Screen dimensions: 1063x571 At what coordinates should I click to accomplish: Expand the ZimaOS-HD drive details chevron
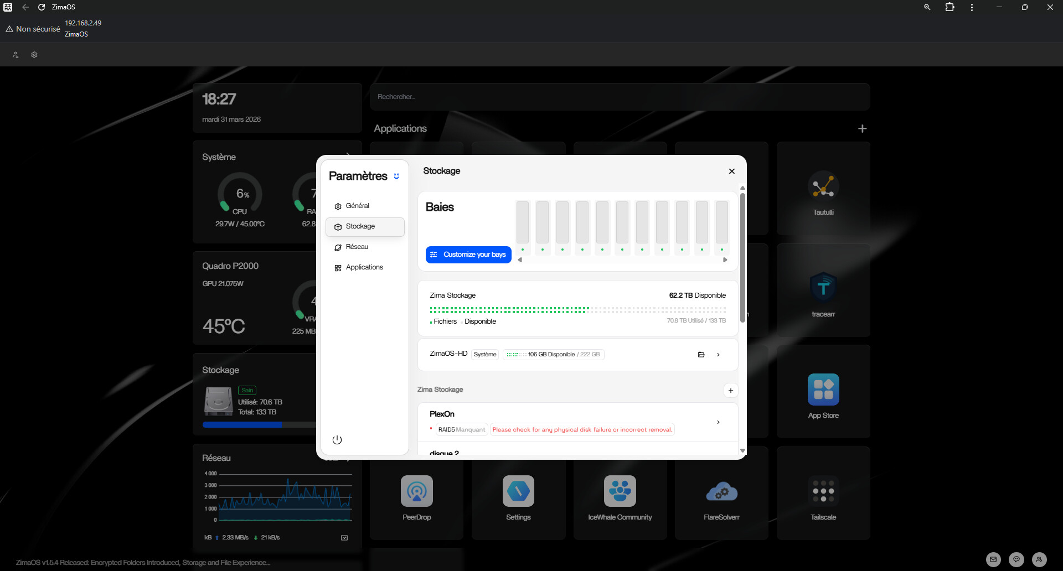[718, 355]
